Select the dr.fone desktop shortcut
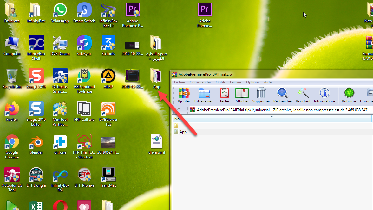Screen dimensions: 373x210 tap(60, 144)
